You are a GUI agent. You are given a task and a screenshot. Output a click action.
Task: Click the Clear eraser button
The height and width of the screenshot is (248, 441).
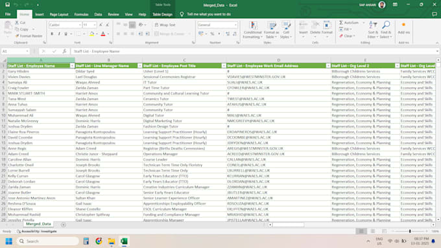[x=347, y=36]
